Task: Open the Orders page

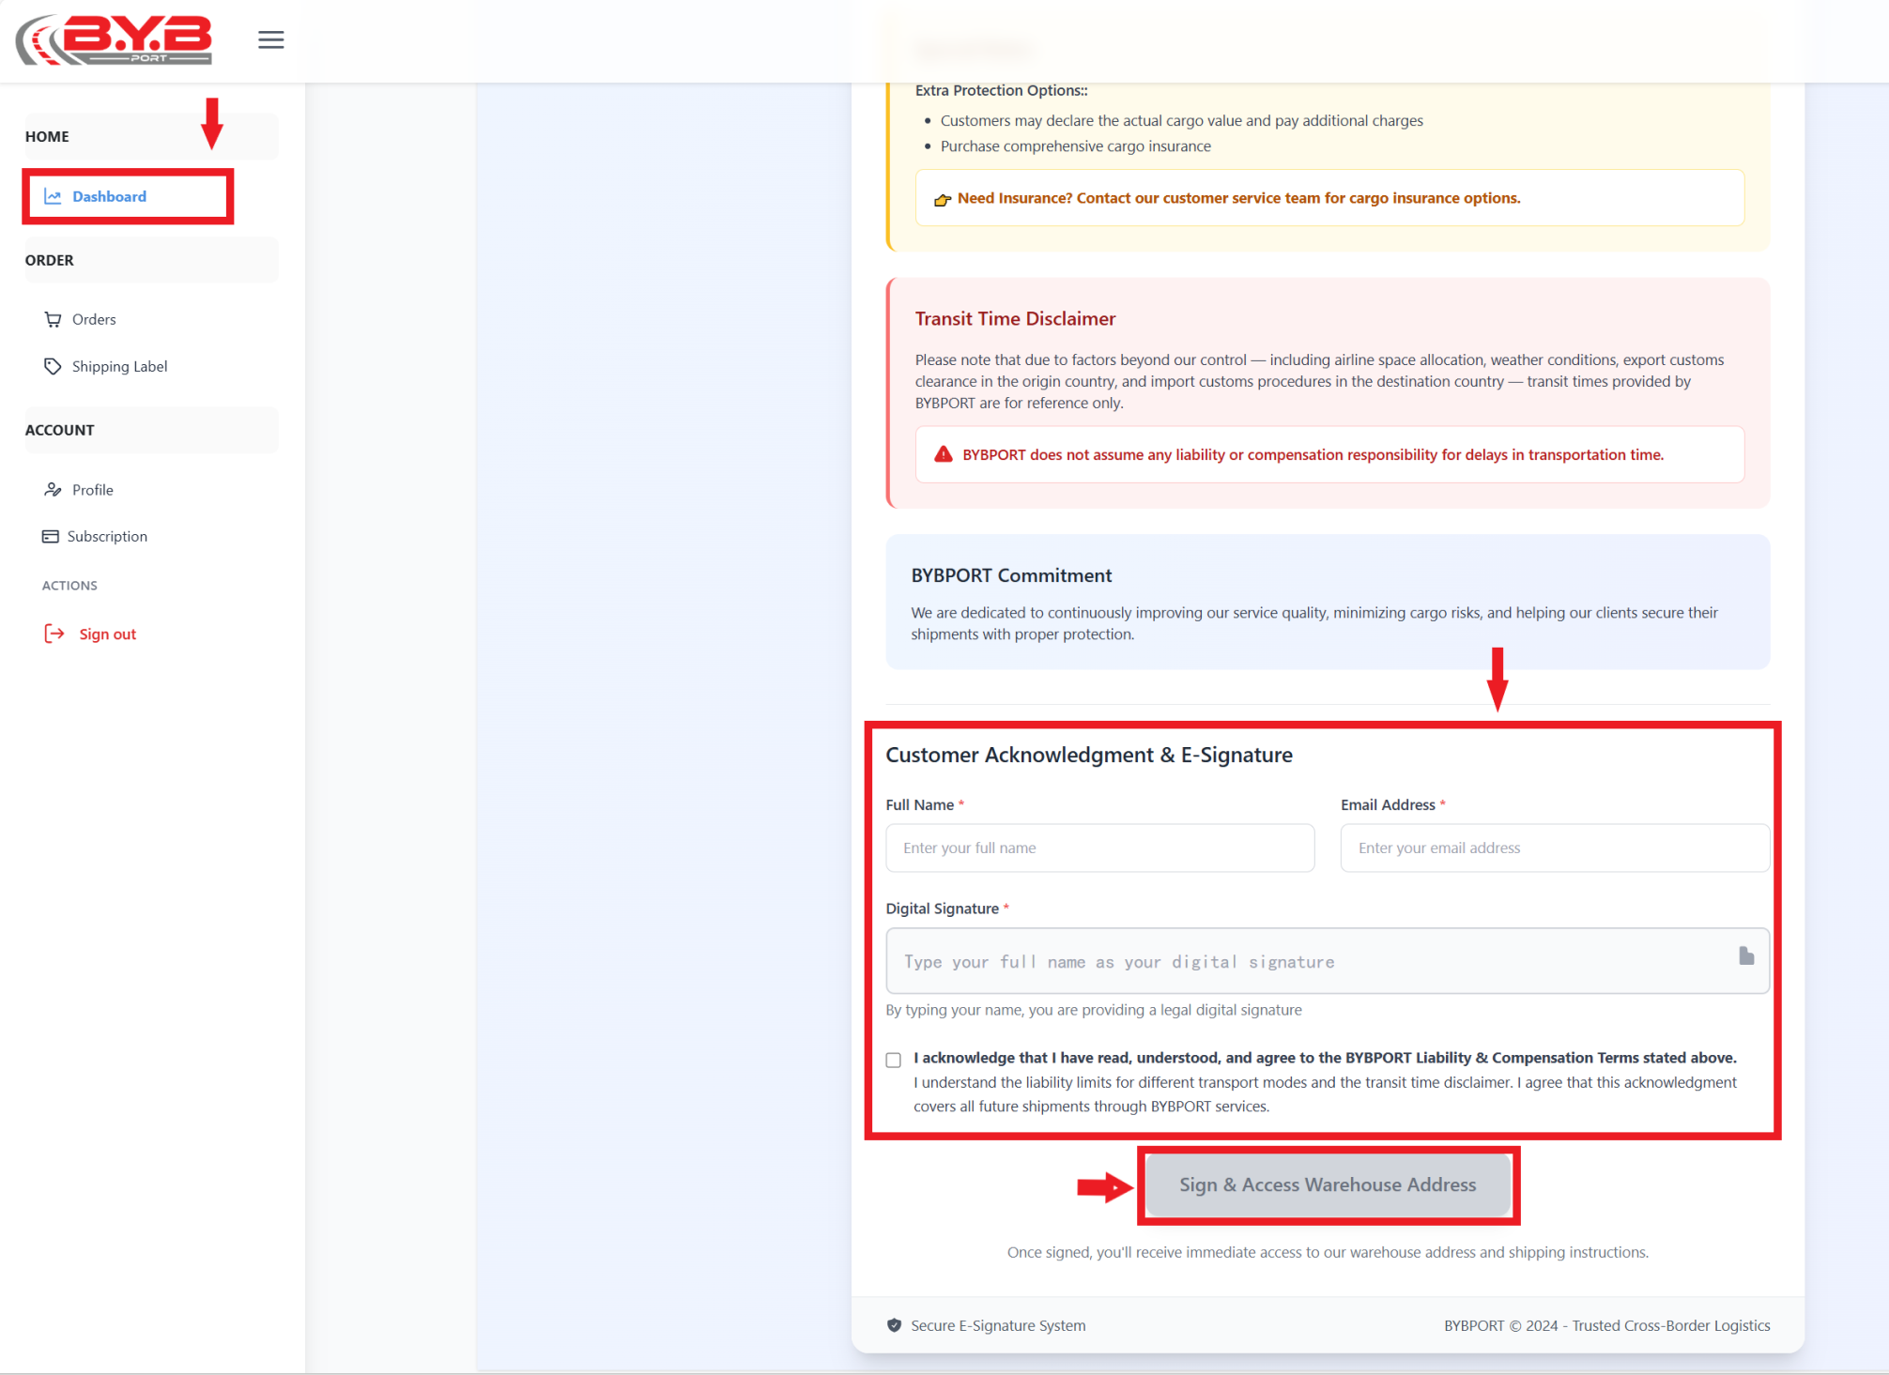Action: 94,319
